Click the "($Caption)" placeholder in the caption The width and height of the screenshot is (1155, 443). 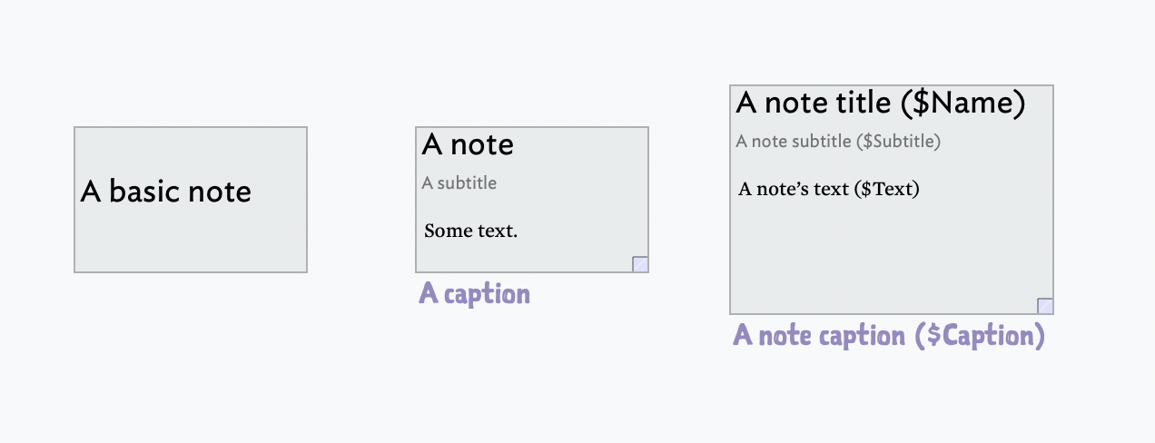pos(980,336)
